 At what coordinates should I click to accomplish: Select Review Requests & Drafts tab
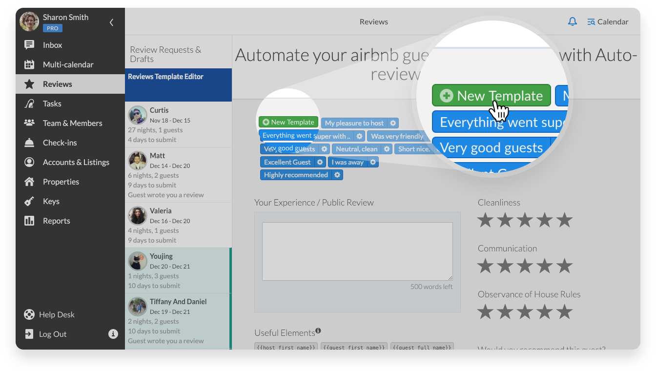coord(178,54)
